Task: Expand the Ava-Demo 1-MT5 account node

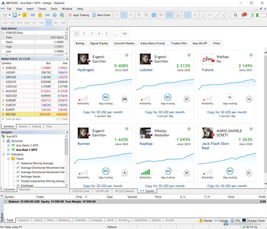Action: [x=8, y=145]
